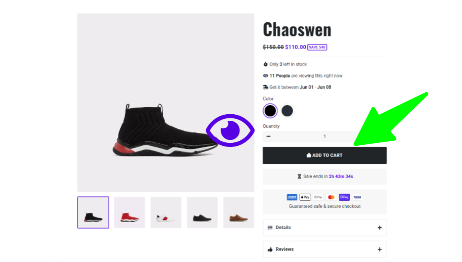Expand the Details section
The image size is (462, 262).
click(x=324, y=228)
